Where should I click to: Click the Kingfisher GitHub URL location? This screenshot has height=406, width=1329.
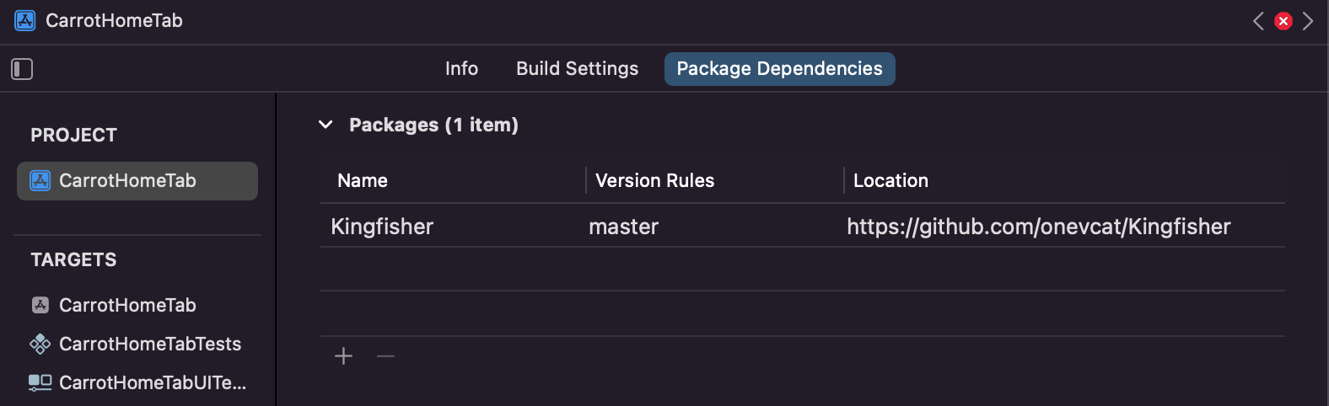pyautogui.click(x=1038, y=227)
